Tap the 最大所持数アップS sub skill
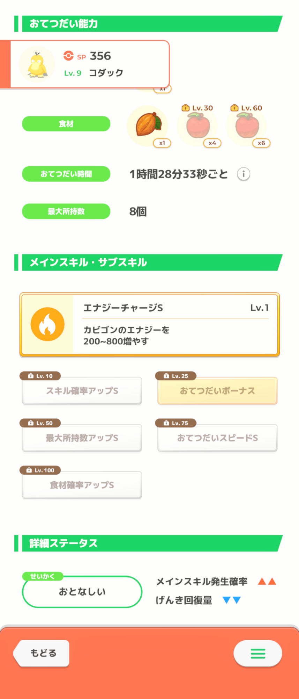Image resolution: width=299 pixels, height=699 pixels. pyautogui.click(x=82, y=438)
